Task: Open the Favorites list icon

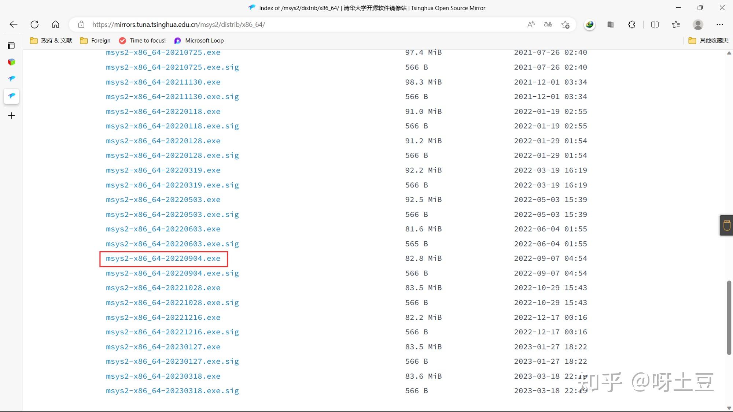Action: coord(676,25)
